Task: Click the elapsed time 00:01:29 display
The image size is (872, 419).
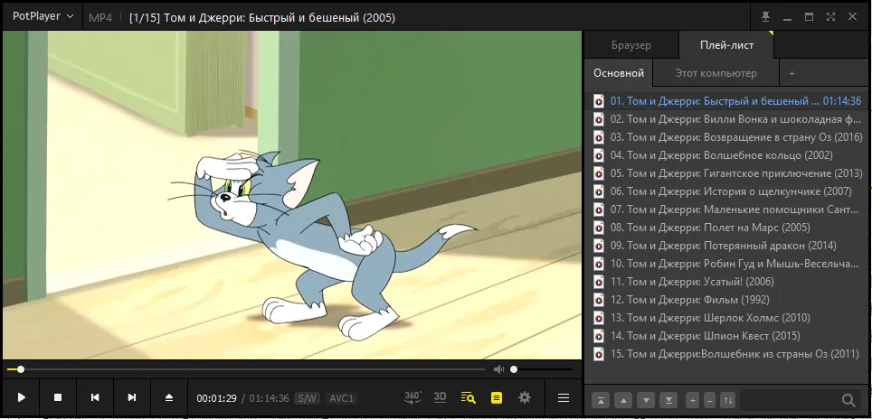Action: click(x=216, y=398)
